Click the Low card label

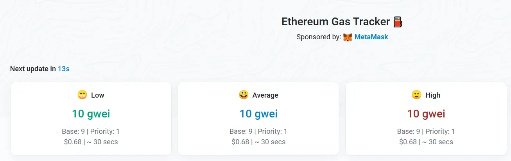coord(98,95)
